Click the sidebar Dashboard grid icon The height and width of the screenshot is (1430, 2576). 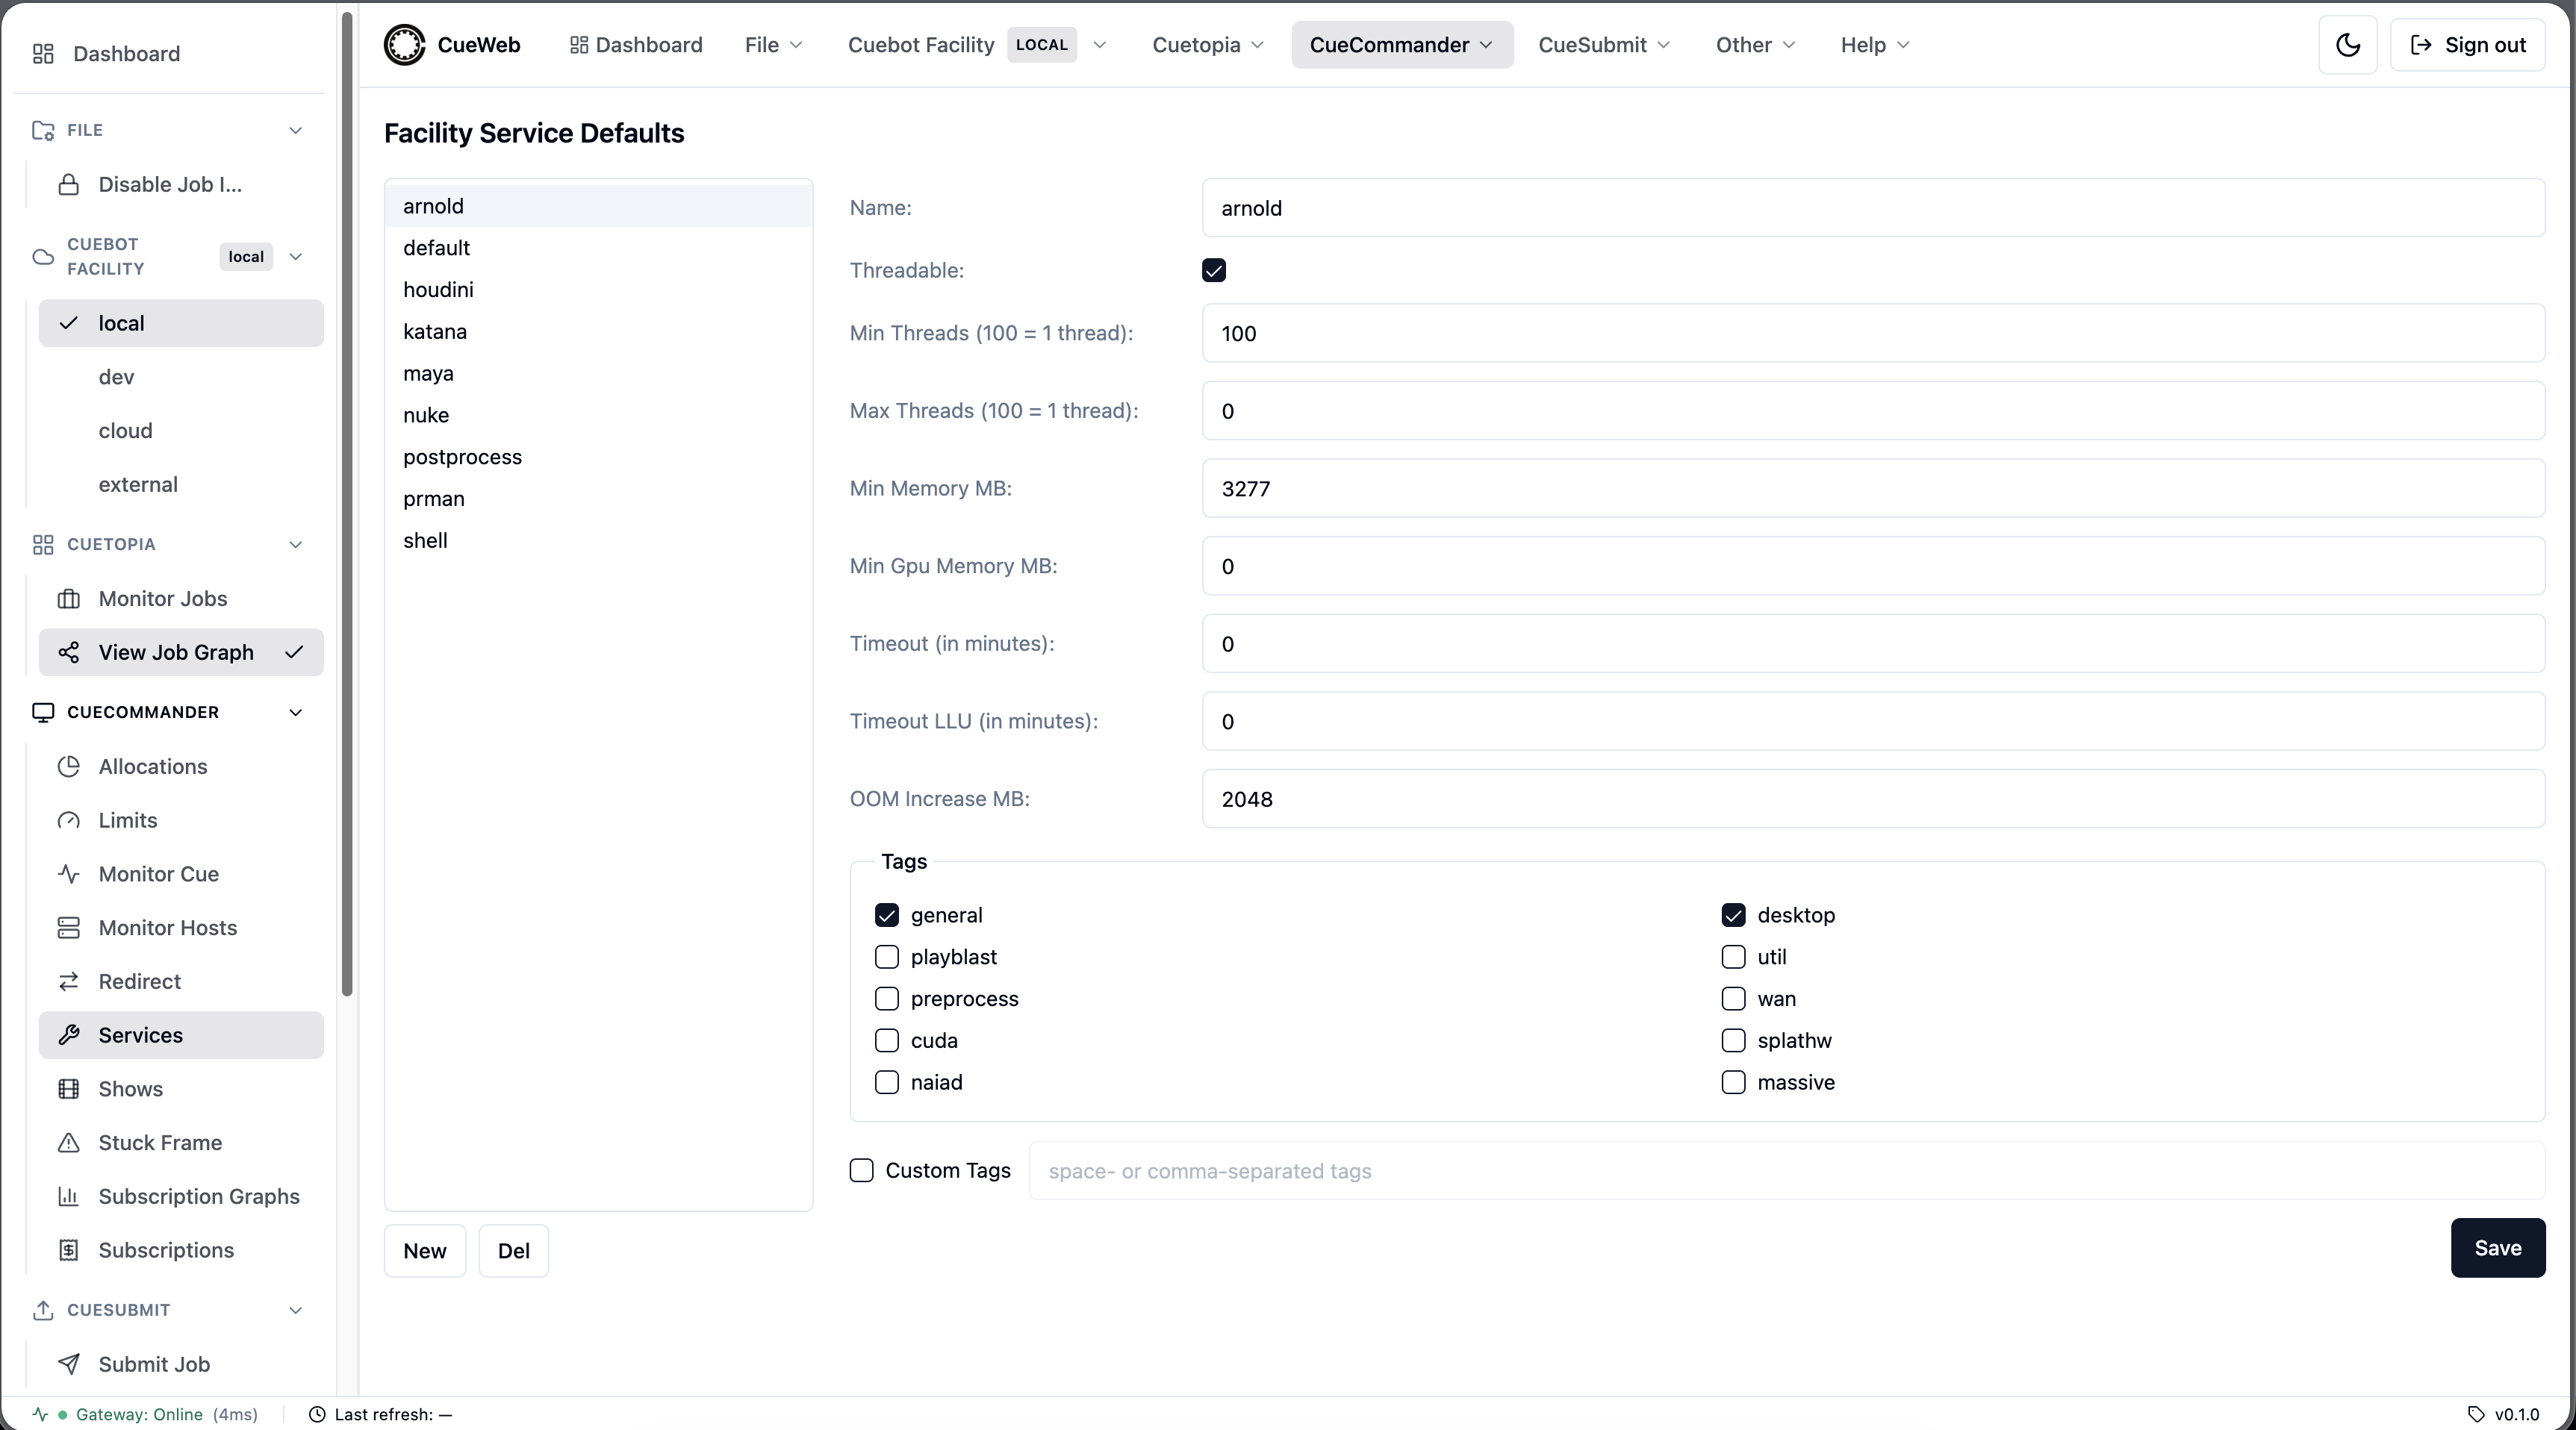tap(43, 54)
